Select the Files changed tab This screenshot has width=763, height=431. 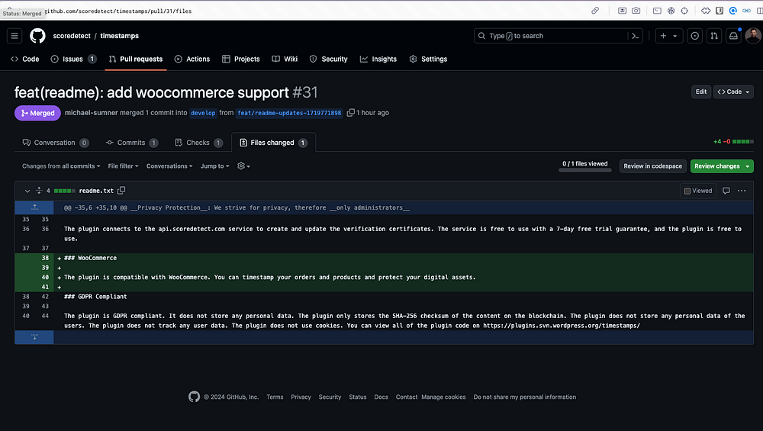tap(273, 143)
